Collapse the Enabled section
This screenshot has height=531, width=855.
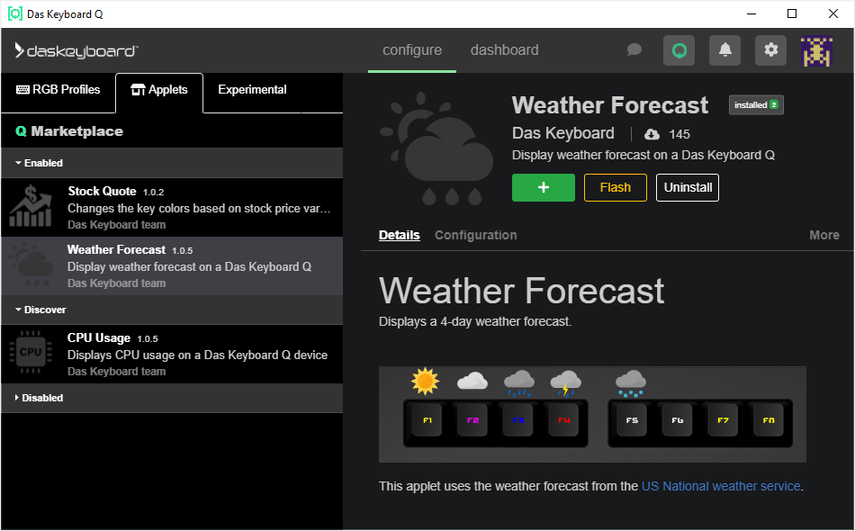pyautogui.click(x=40, y=163)
